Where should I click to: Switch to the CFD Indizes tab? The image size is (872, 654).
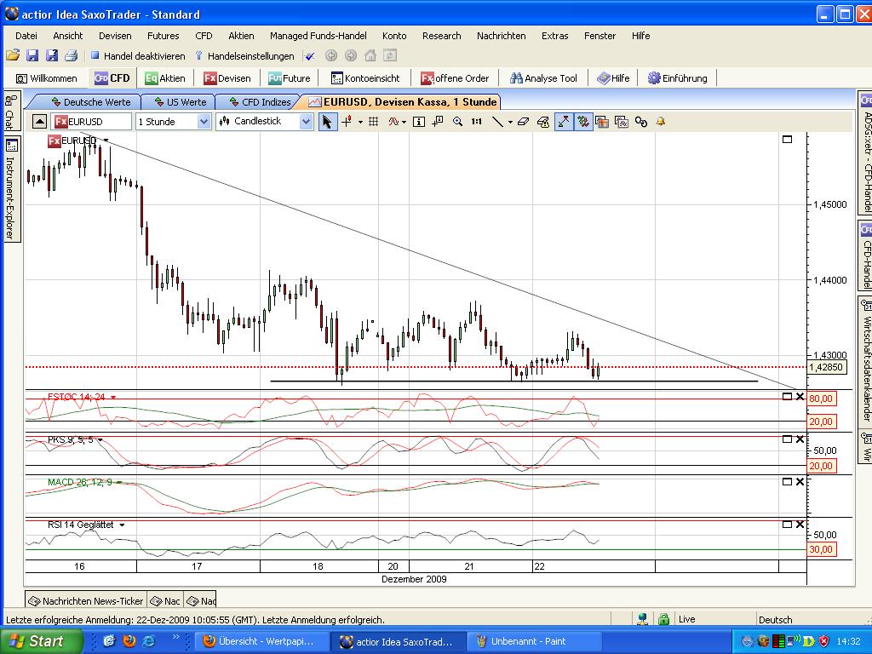click(267, 101)
